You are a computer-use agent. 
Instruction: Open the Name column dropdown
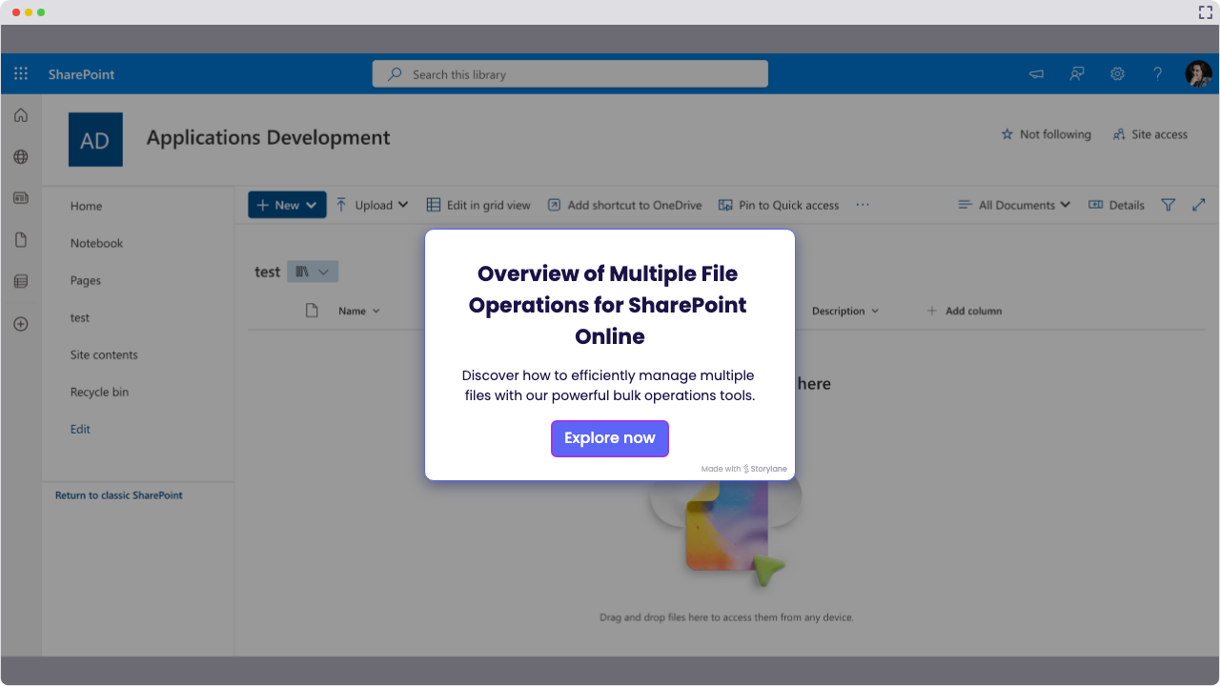359,311
